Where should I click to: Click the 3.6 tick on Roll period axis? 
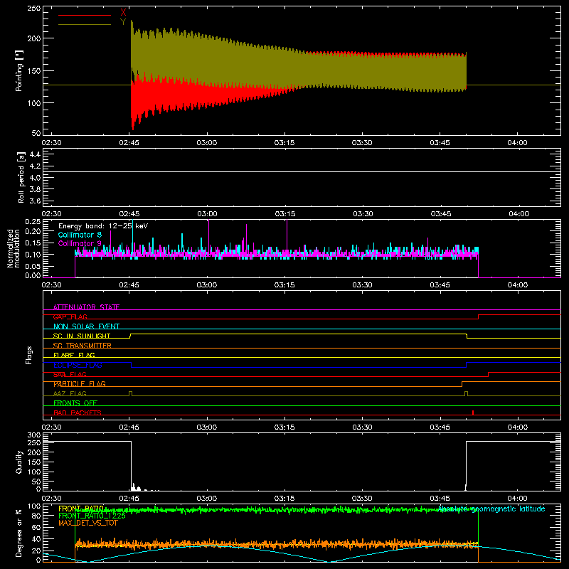pyautogui.click(x=35, y=201)
